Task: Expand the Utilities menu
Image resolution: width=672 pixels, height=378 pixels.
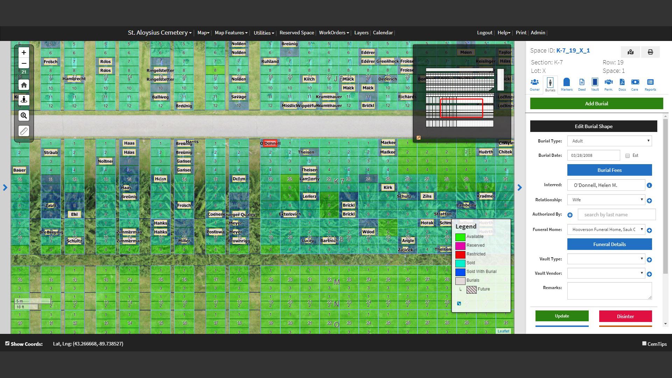Action: point(264,33)
